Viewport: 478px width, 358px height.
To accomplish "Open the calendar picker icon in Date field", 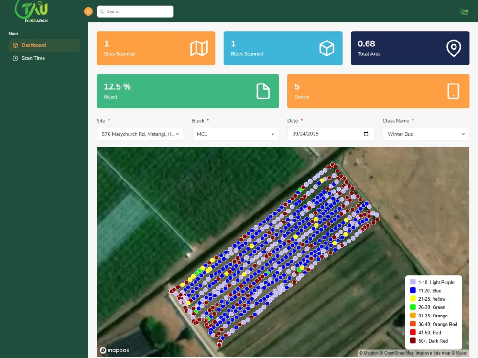I will point(366,134).
